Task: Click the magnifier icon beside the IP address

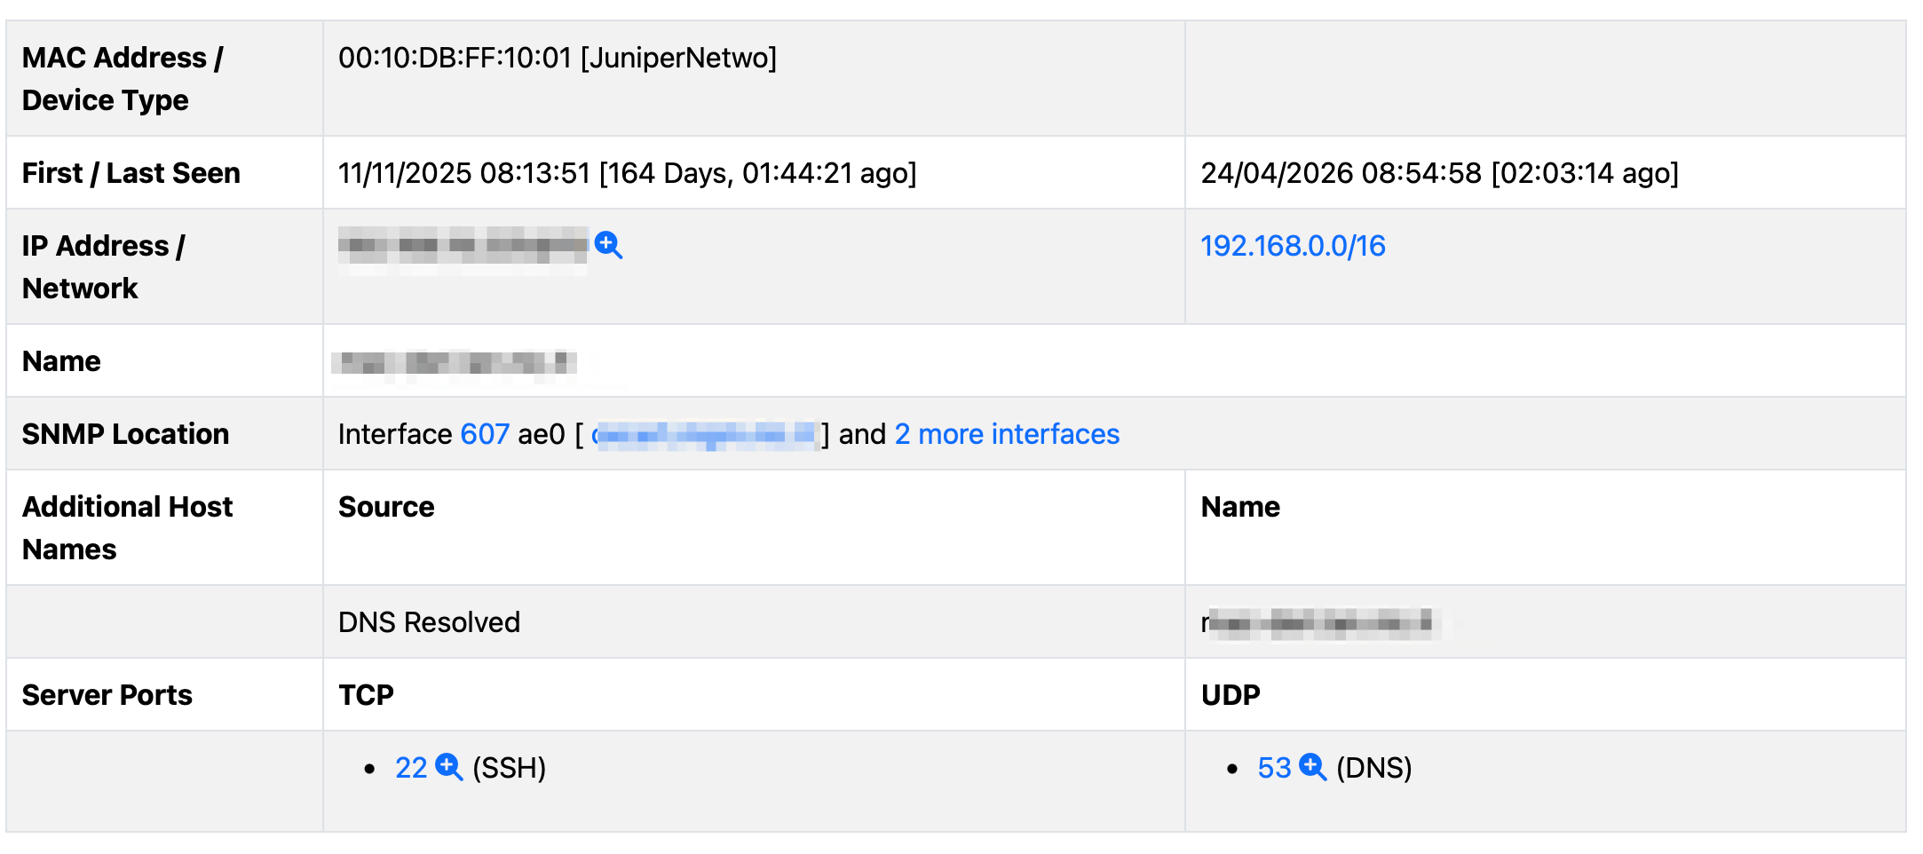Action: click(608, 245)
